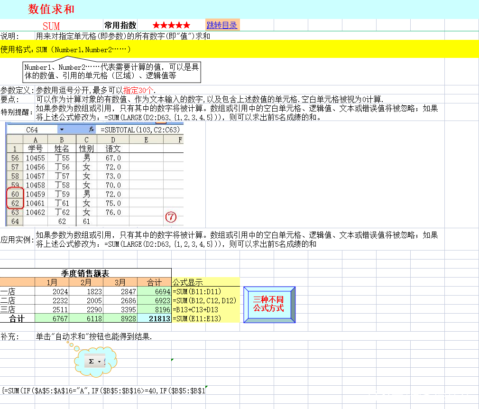479x409 pixels.
Task: Select the 数值求和 title cell
Action: click(x=51, y=9)
